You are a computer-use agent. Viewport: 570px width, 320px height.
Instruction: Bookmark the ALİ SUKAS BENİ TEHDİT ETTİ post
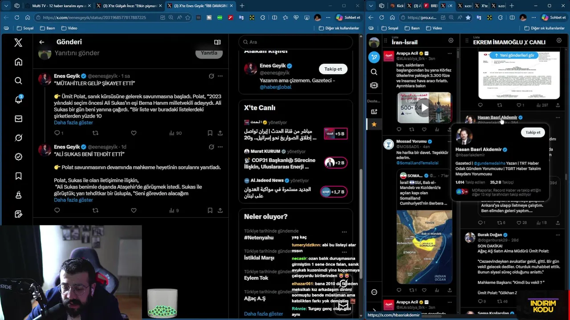(x=210, y=210)
